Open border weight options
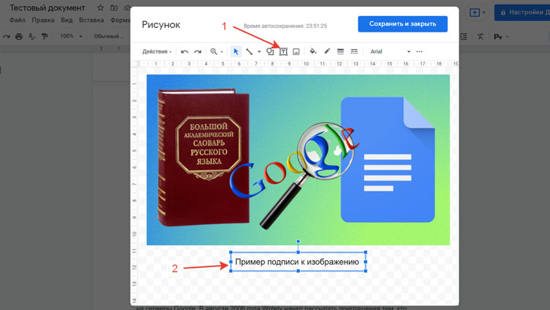Screen dimensions: 550x310 click(341, 51)
